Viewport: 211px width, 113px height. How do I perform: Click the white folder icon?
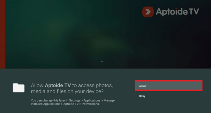tap(19, 88)
